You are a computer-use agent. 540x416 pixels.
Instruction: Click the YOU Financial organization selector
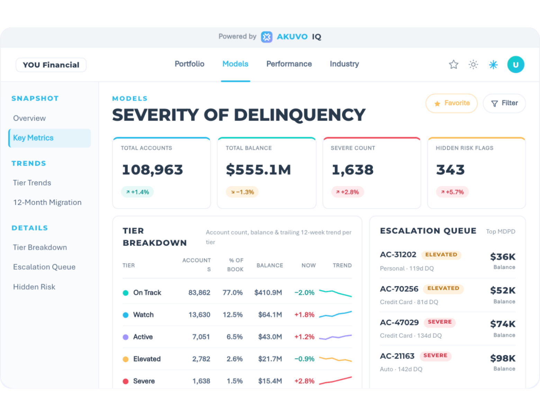pos(51,65)
